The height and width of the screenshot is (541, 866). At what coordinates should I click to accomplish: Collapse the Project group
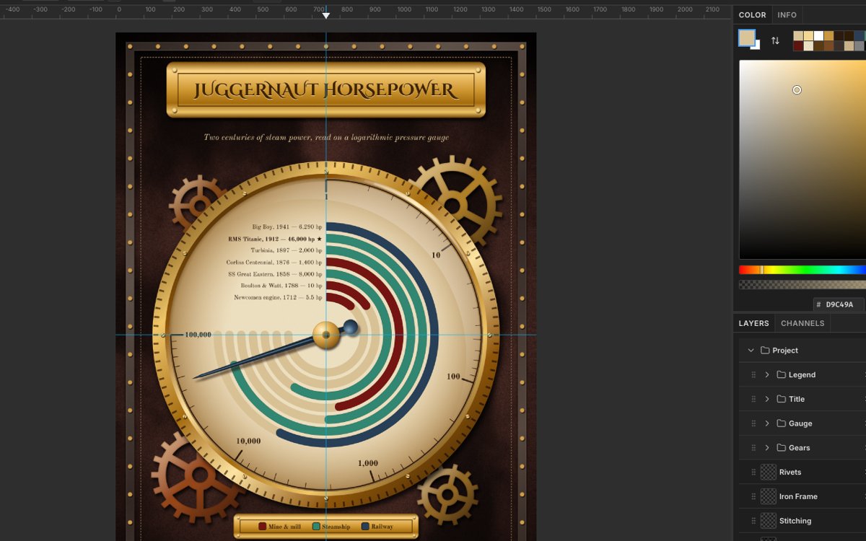pos(751,351)
